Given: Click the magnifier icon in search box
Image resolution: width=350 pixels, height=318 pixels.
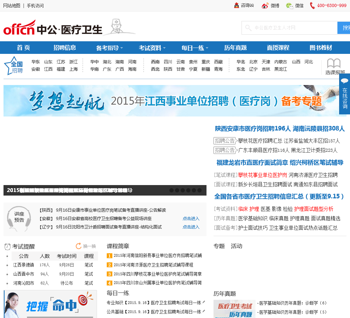Looking at the screenshot, I should tap(248, 28).
